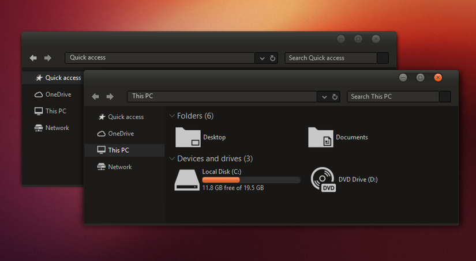Image resolution: width=476 pixels, height=261 pixels.
Task: Click the '11.8 GB free of 19.5 GB' text
Action: click(x=233, y=188)
